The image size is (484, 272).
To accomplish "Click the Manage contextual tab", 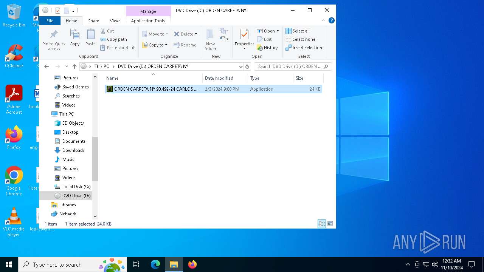I will [x=148, y=11].
